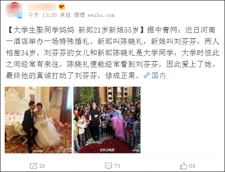Open the blurred username profile link
Viewport: 225px width, 172px height.
point(42,7)
